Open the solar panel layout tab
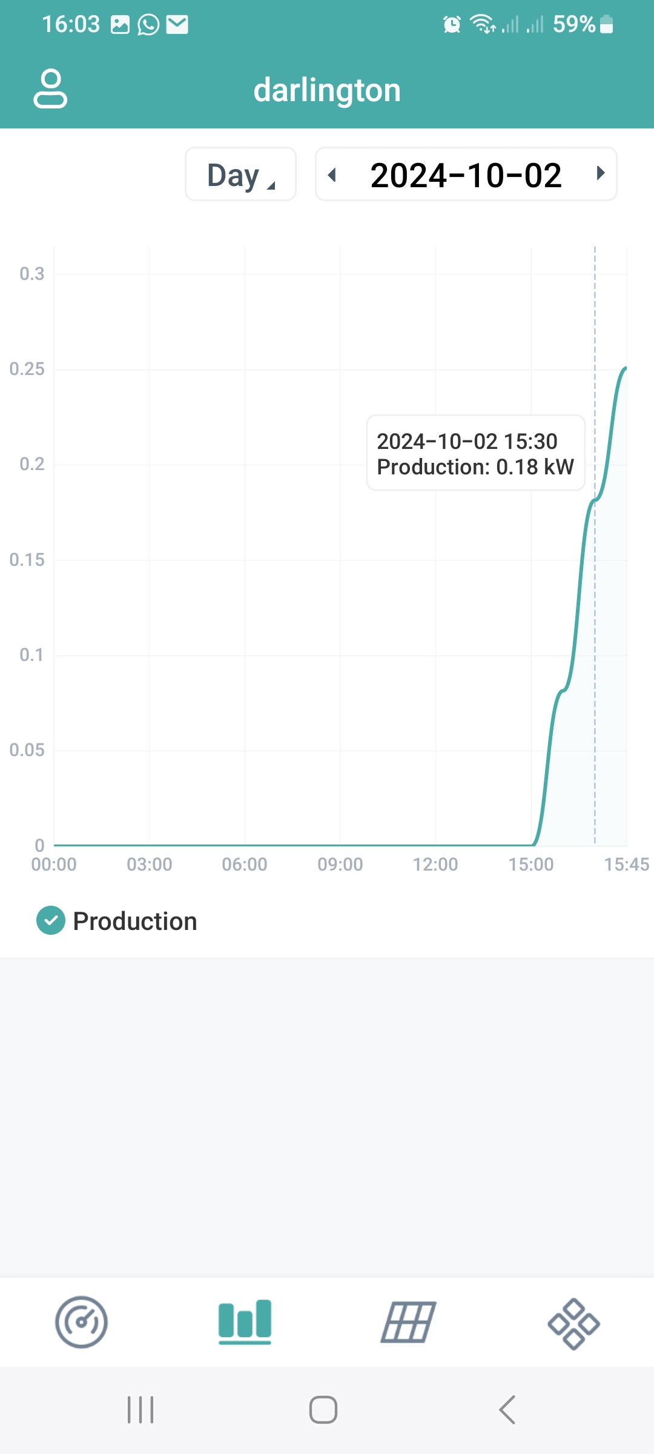The image size is (654, 1454). coord(409,1322)
